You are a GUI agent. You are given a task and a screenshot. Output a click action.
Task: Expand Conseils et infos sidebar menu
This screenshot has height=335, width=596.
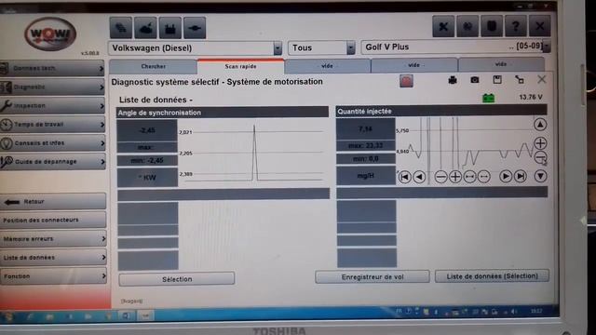click(x=52, y=142)
